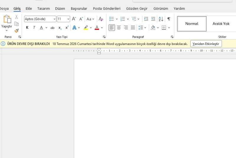Viewport: 236px width, 158px height.
Task: Click the font size input box showing 11
Action: pyautogui.click(x=62, y=19)
